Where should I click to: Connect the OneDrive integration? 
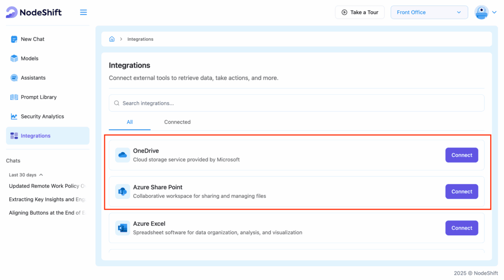click(461, 155)
